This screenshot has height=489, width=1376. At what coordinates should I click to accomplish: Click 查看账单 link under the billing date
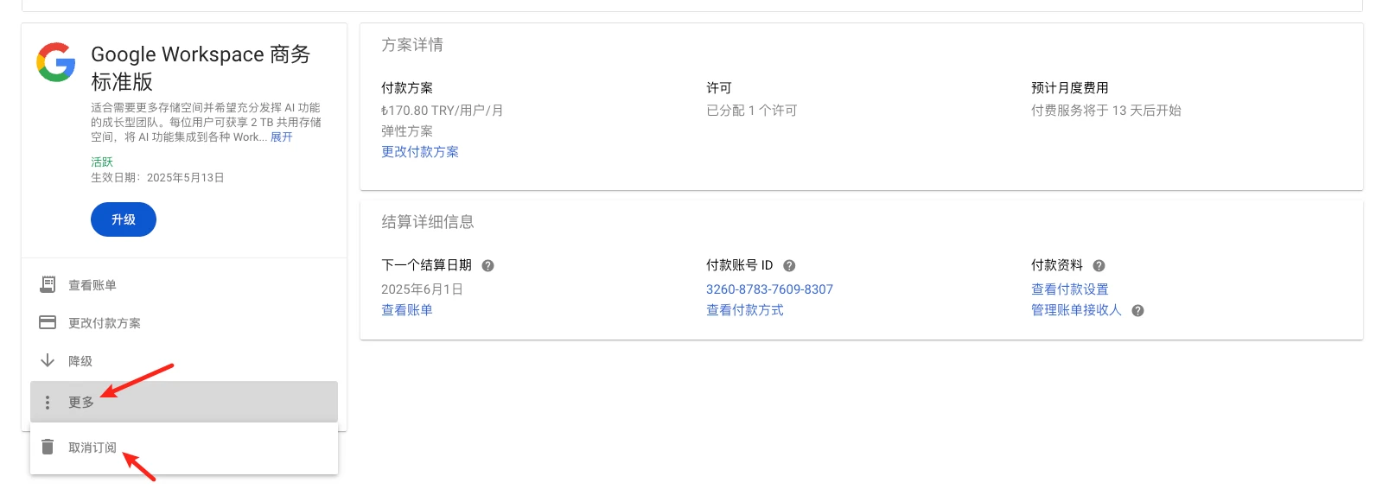[407, 310]
